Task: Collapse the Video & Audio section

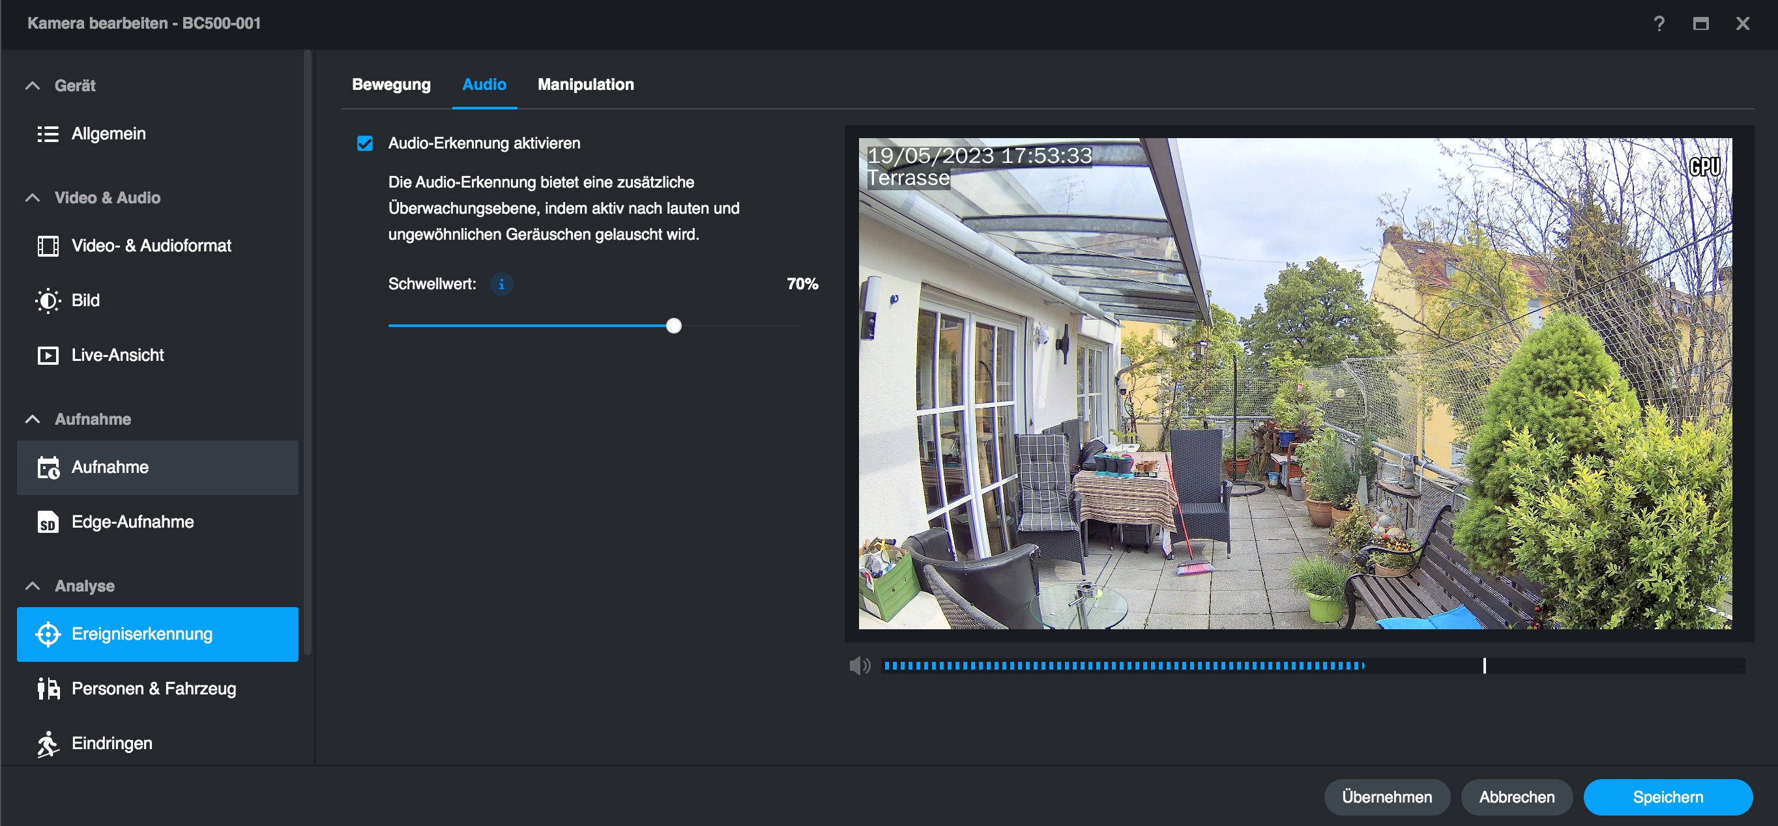Action: pos(33,198)
